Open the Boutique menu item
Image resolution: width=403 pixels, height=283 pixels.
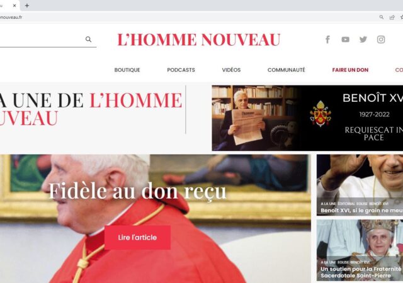(127, 70)
